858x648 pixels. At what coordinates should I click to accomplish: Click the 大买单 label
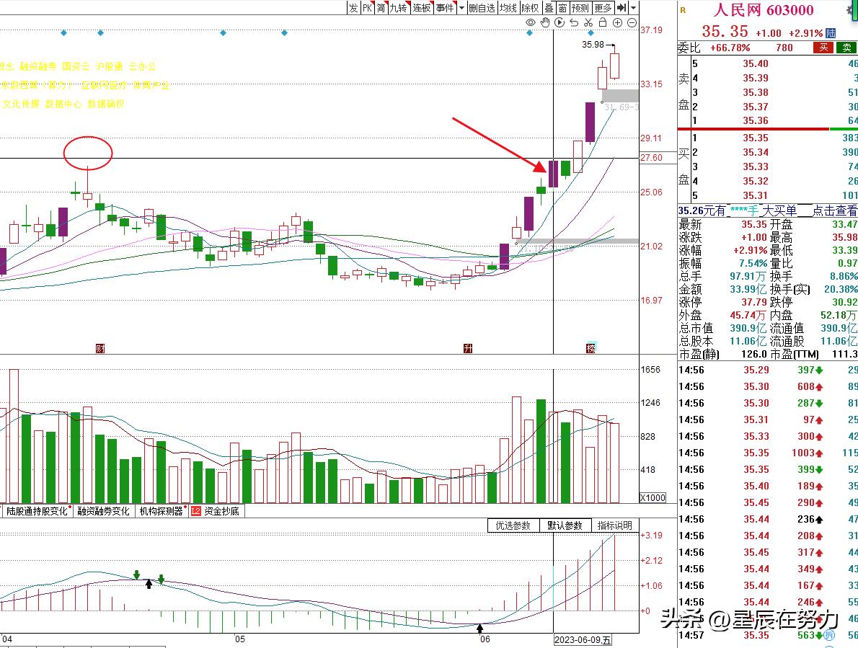coord(779,210)
